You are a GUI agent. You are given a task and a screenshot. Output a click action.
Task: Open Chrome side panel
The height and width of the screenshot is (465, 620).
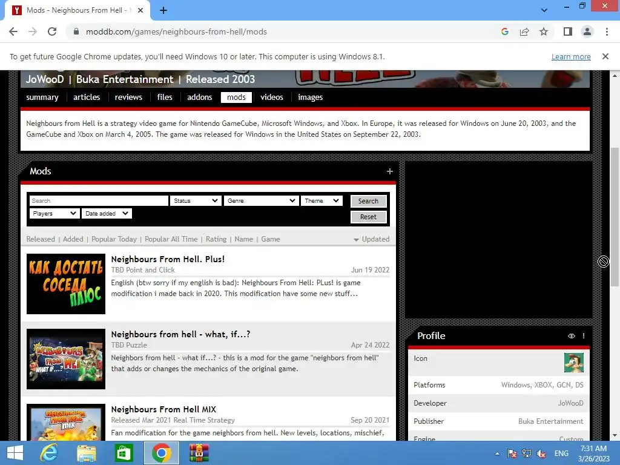coord(568,31)
